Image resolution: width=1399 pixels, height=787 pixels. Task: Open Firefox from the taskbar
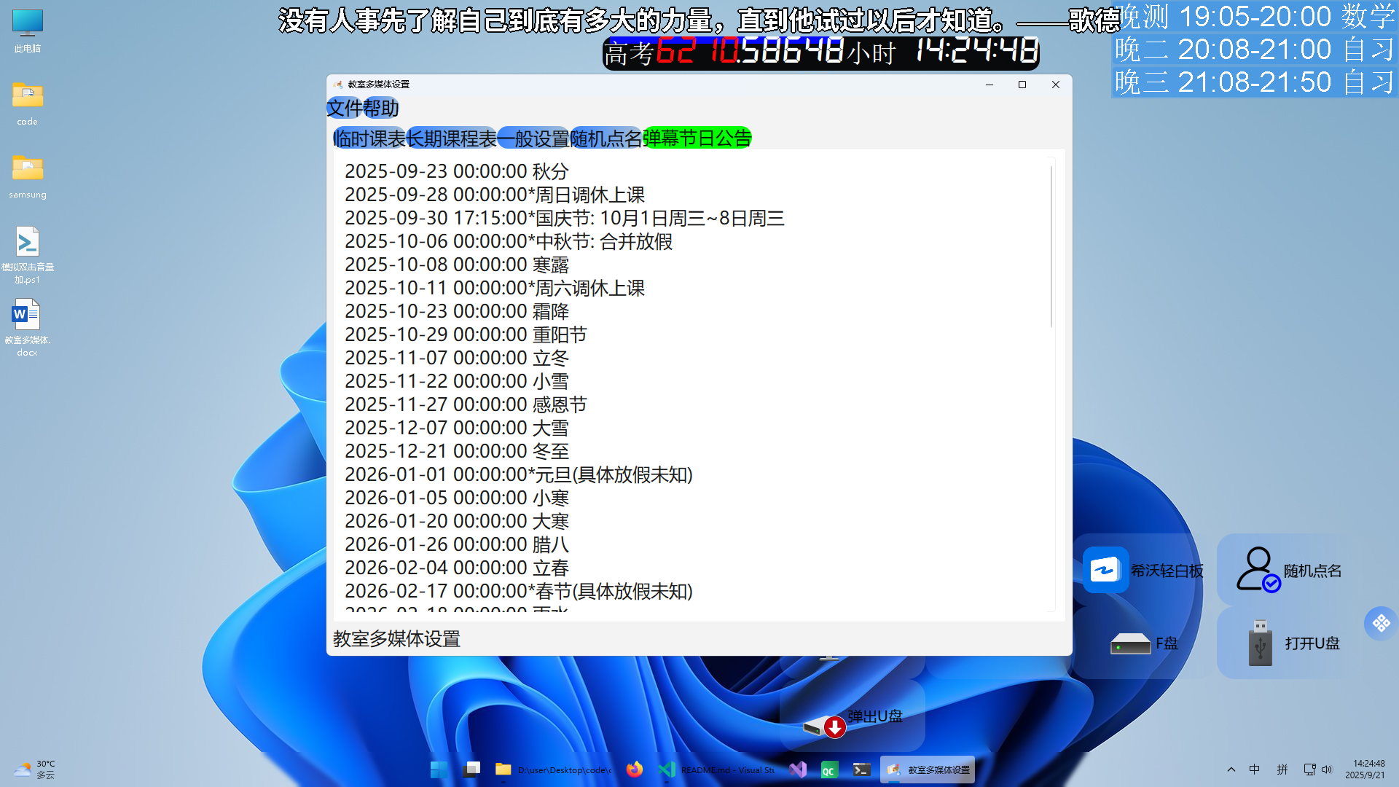coord(635,770)
